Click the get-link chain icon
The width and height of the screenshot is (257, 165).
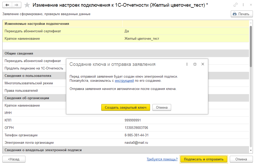point(235,5)
